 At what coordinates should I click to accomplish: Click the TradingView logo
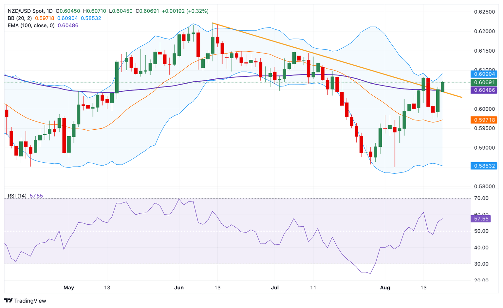tap(25, 300)
